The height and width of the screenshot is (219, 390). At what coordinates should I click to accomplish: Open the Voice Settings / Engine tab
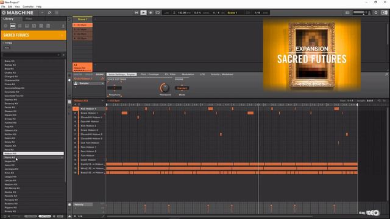pos(122,74)
